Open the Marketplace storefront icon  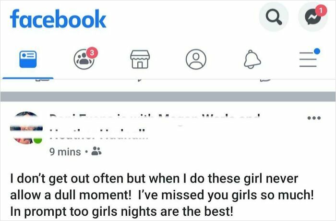[139, 59]
